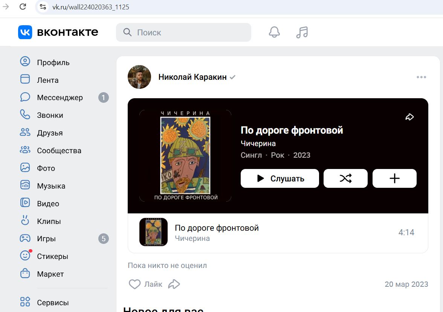Go forward with browser arrow
443x312 pixels.
tap(6, 6)
